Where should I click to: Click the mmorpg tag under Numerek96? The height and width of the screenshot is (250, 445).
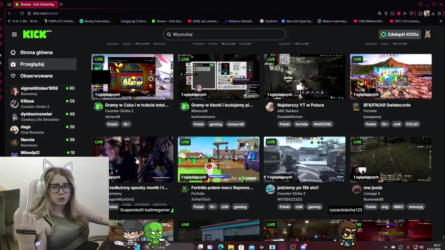tap(416, 207)
